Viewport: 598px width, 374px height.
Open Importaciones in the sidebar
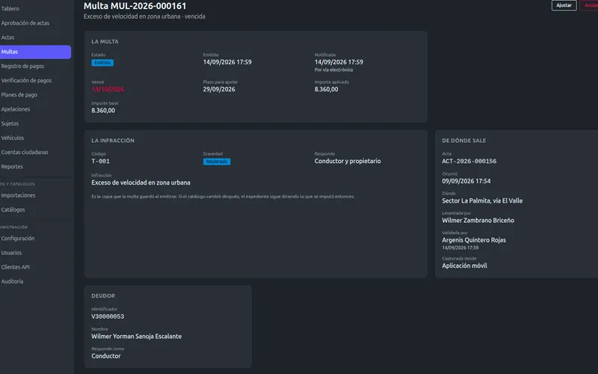tap(18, 195)
